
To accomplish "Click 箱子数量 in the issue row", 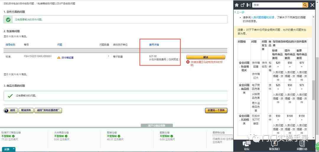I will 118,57.
